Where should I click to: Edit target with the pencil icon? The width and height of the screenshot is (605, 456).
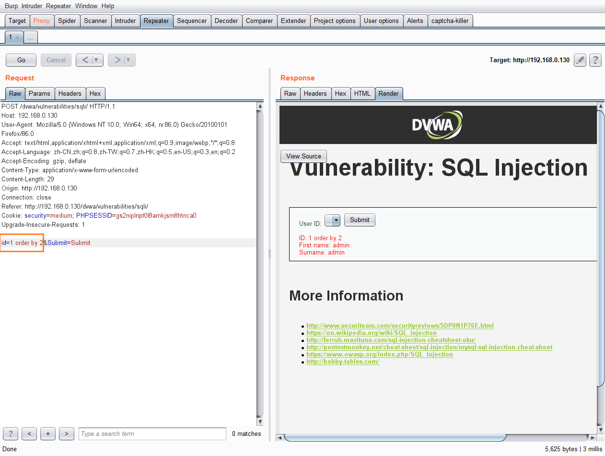tap(580, 60)
